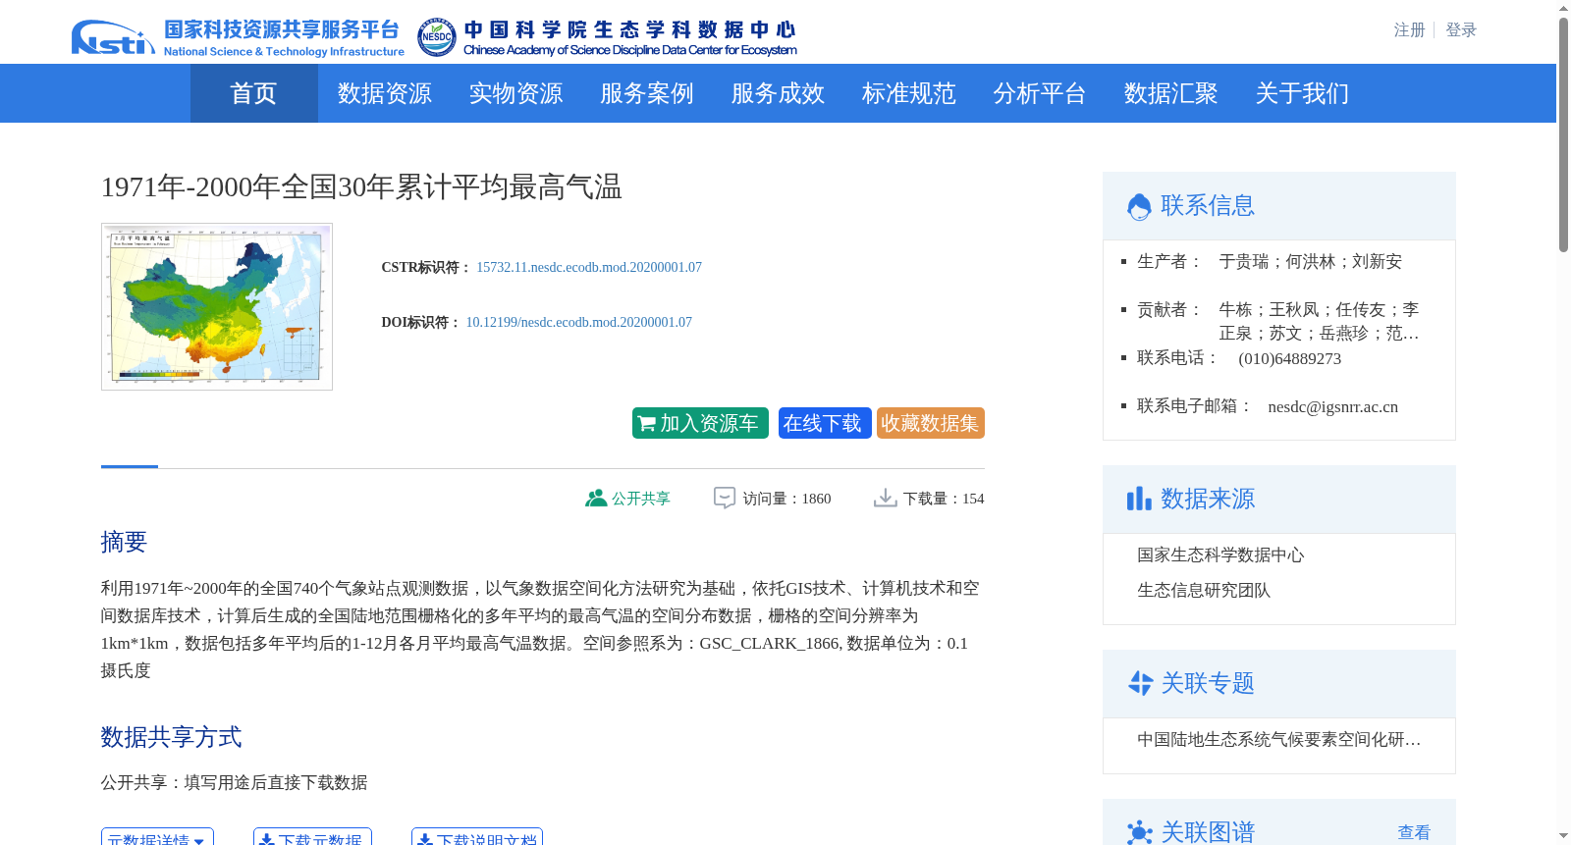Click 查看 link in 关联图谱
1571x845 pixels.
coord(1414,832)
